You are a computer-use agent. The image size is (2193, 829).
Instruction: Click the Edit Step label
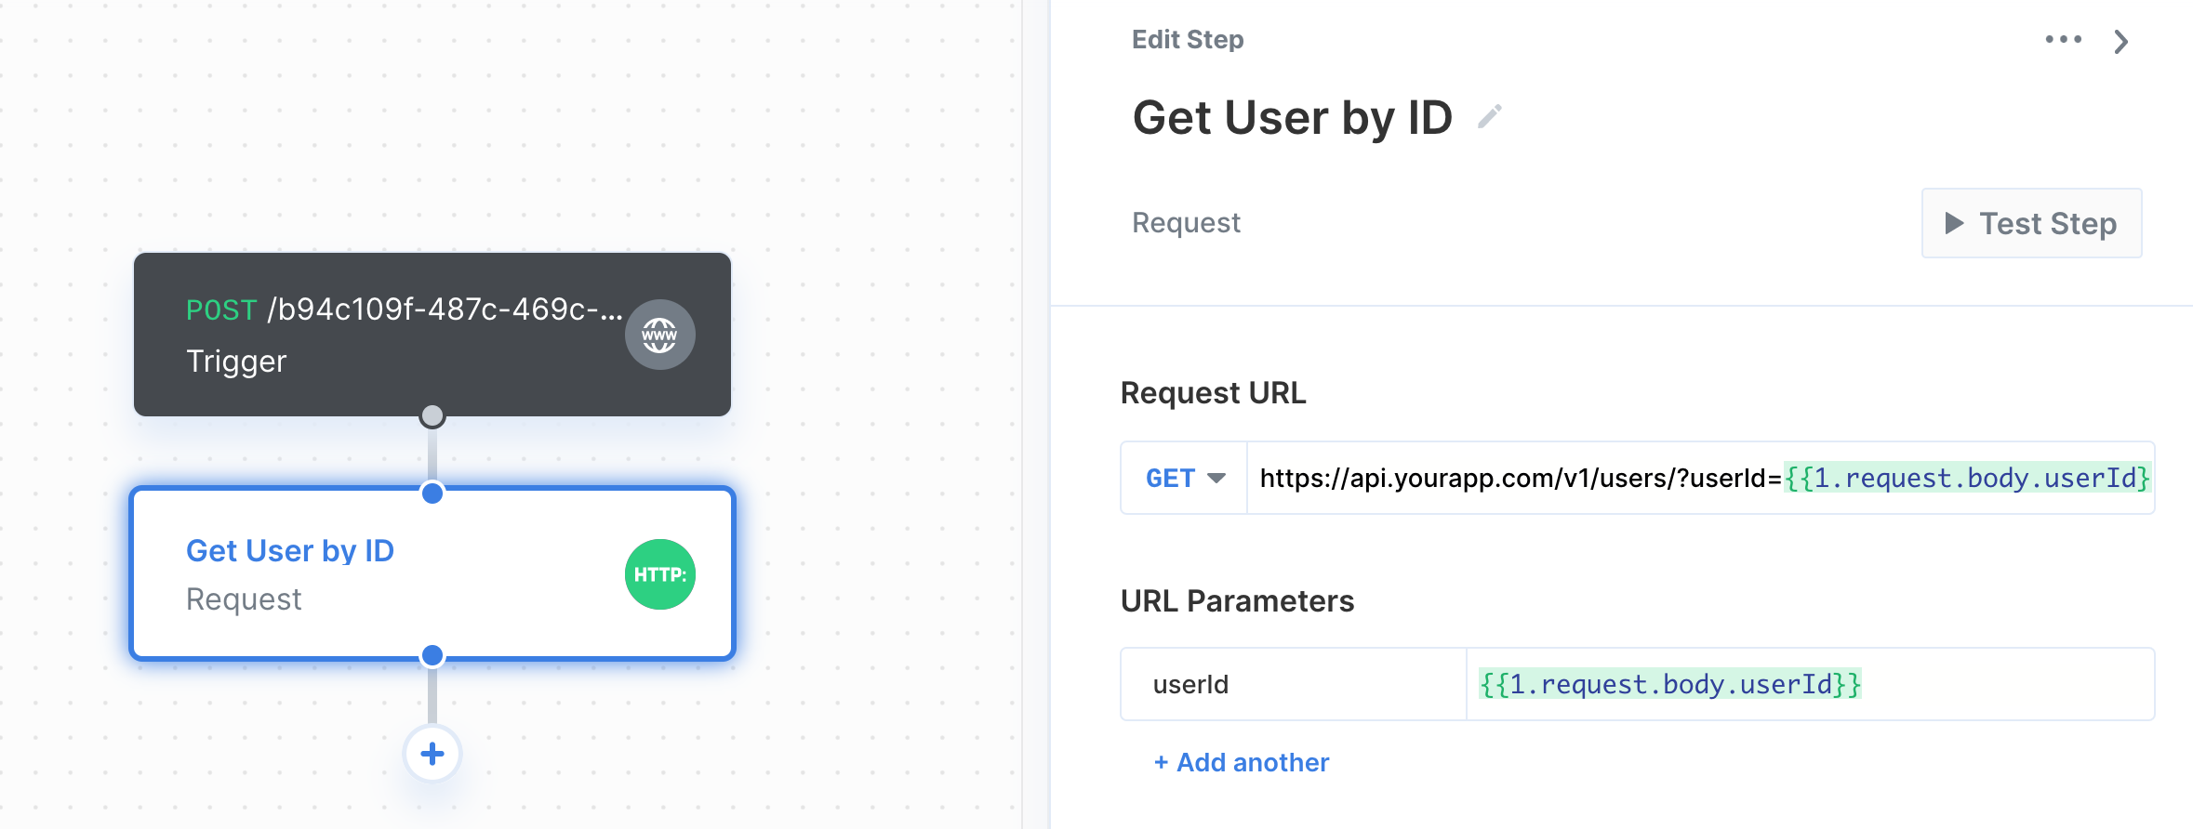(x=1188, y=39)
